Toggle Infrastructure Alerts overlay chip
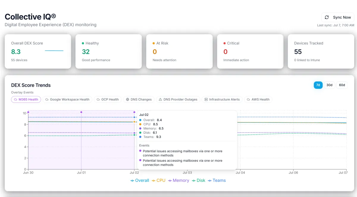 (222, 100)
